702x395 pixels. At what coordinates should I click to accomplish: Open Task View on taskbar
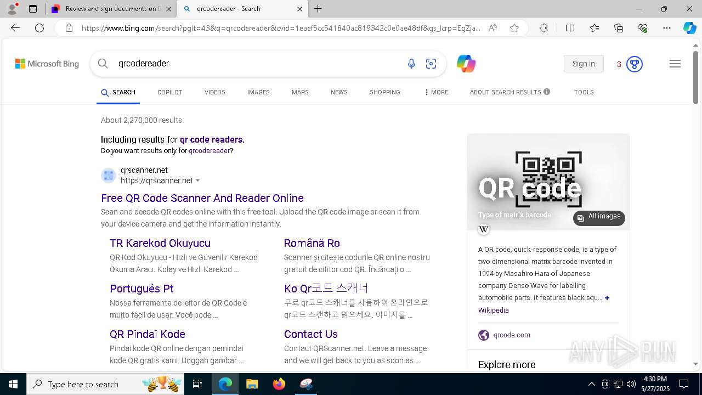pos(197,384)
